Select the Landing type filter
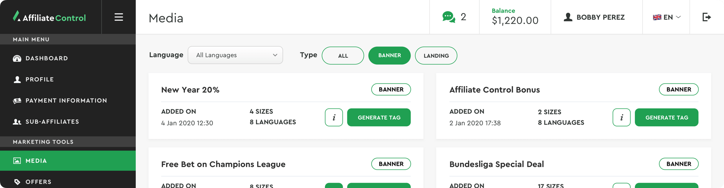The image size is (724, 188). 436,56
